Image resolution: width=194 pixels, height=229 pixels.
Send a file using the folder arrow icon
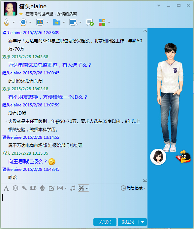point(57,22)
